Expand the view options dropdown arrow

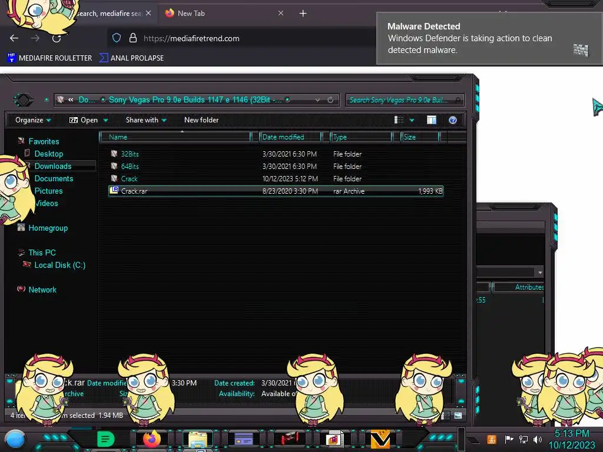(x=412, y=120)
